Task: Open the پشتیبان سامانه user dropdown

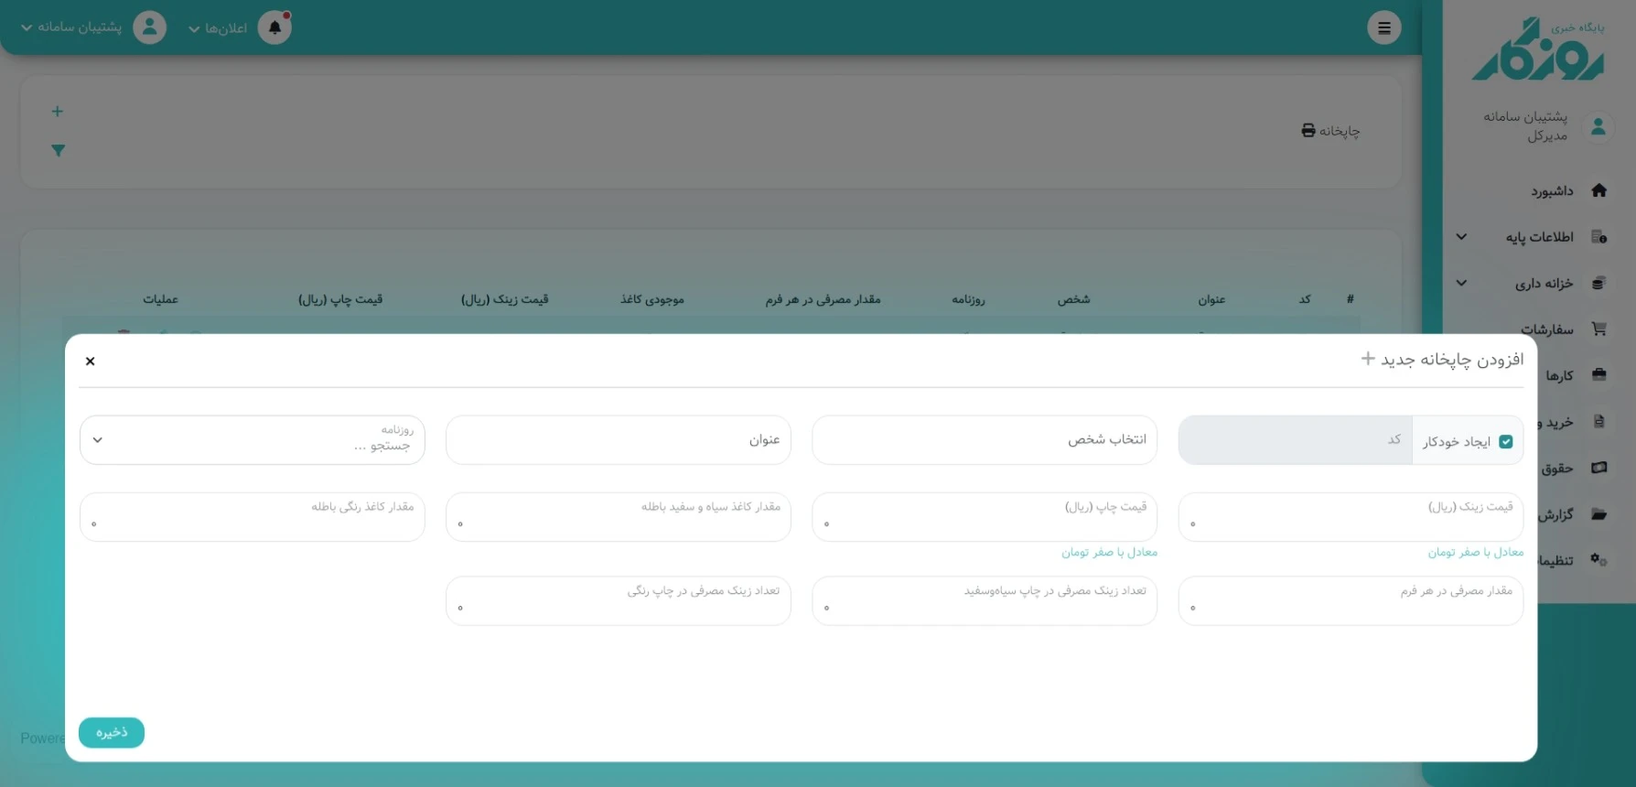Action: pos(71,27)
